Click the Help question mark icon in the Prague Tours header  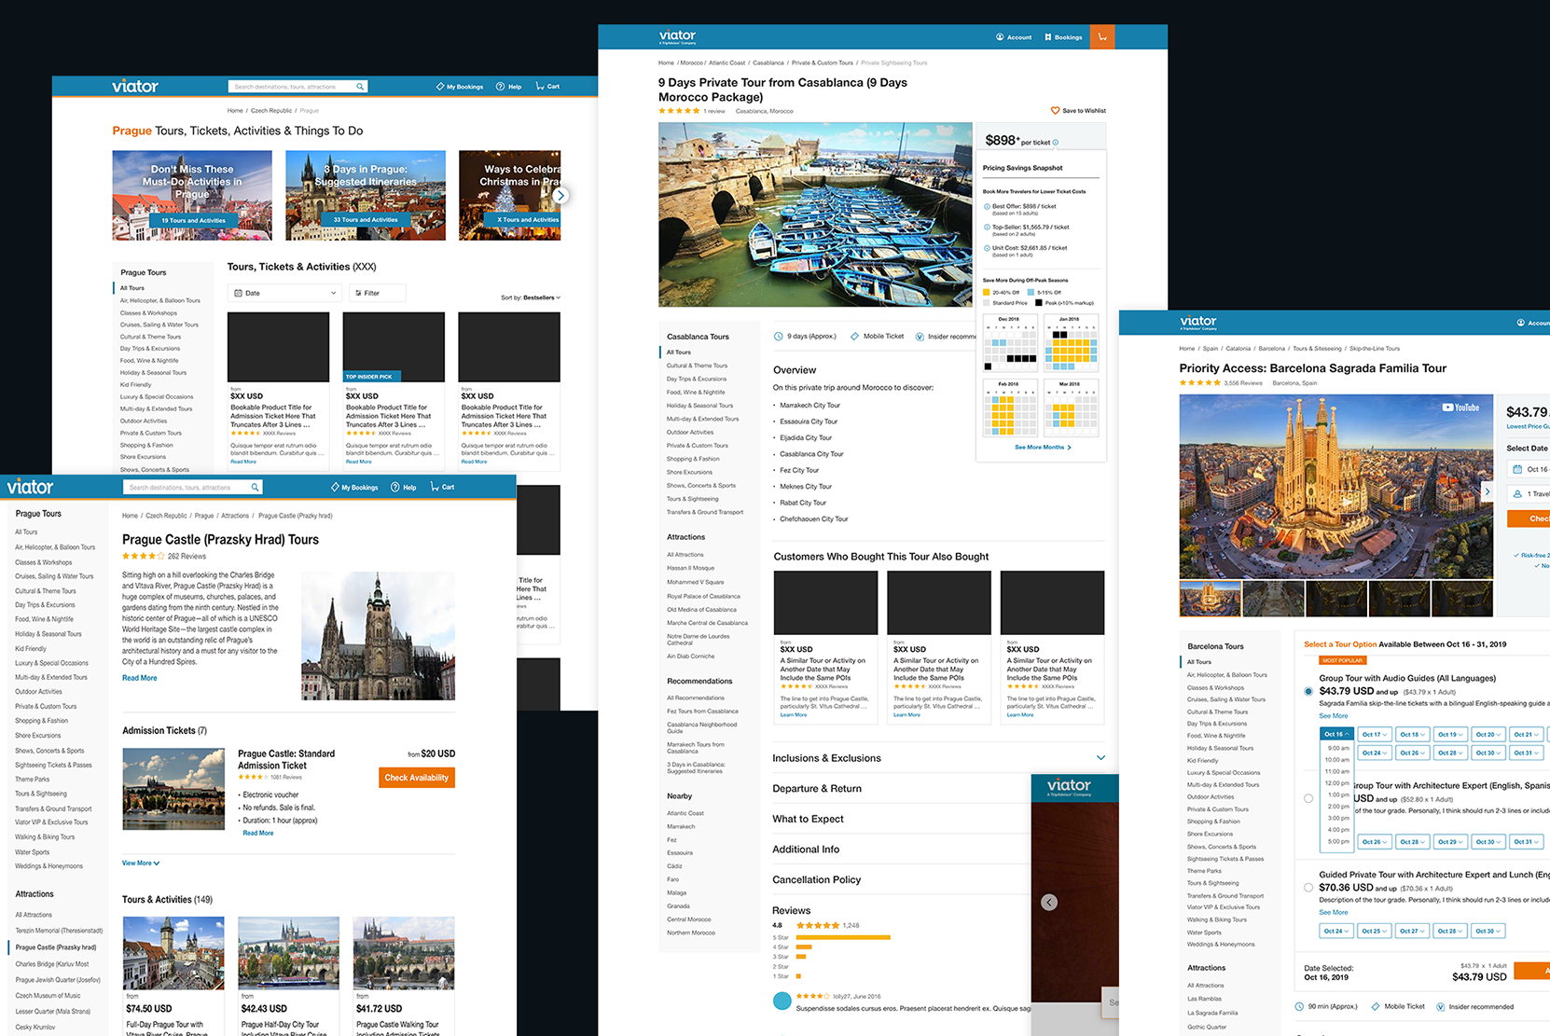(500, 87)
